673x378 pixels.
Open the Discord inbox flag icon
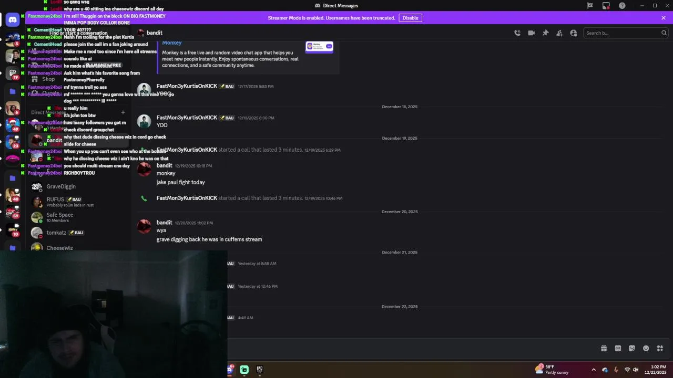click(x=590, y=6)
